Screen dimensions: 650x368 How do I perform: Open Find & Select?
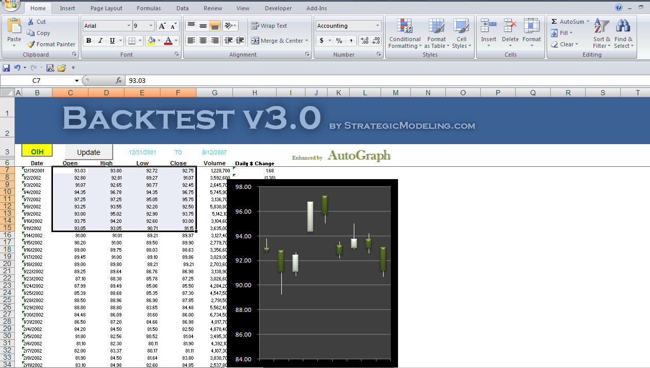pyautogui.click(x=624, y=33)
